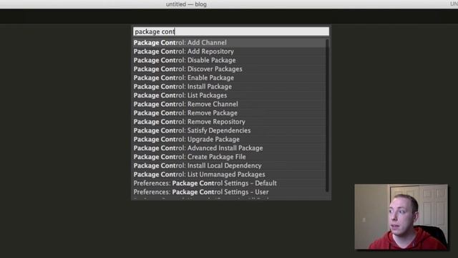458x258 pixels.
Task: Open Preferences: Package Control Settings – User
Action: pyautogui.click(x=229, y=192)
